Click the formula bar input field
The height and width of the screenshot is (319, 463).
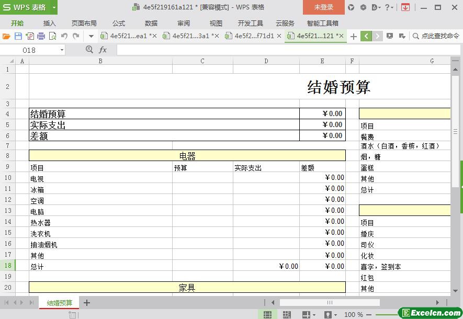283,50
